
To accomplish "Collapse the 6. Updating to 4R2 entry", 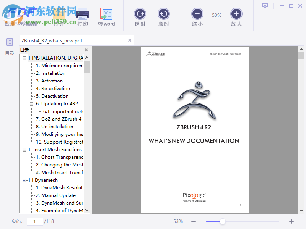I will 32,103.
